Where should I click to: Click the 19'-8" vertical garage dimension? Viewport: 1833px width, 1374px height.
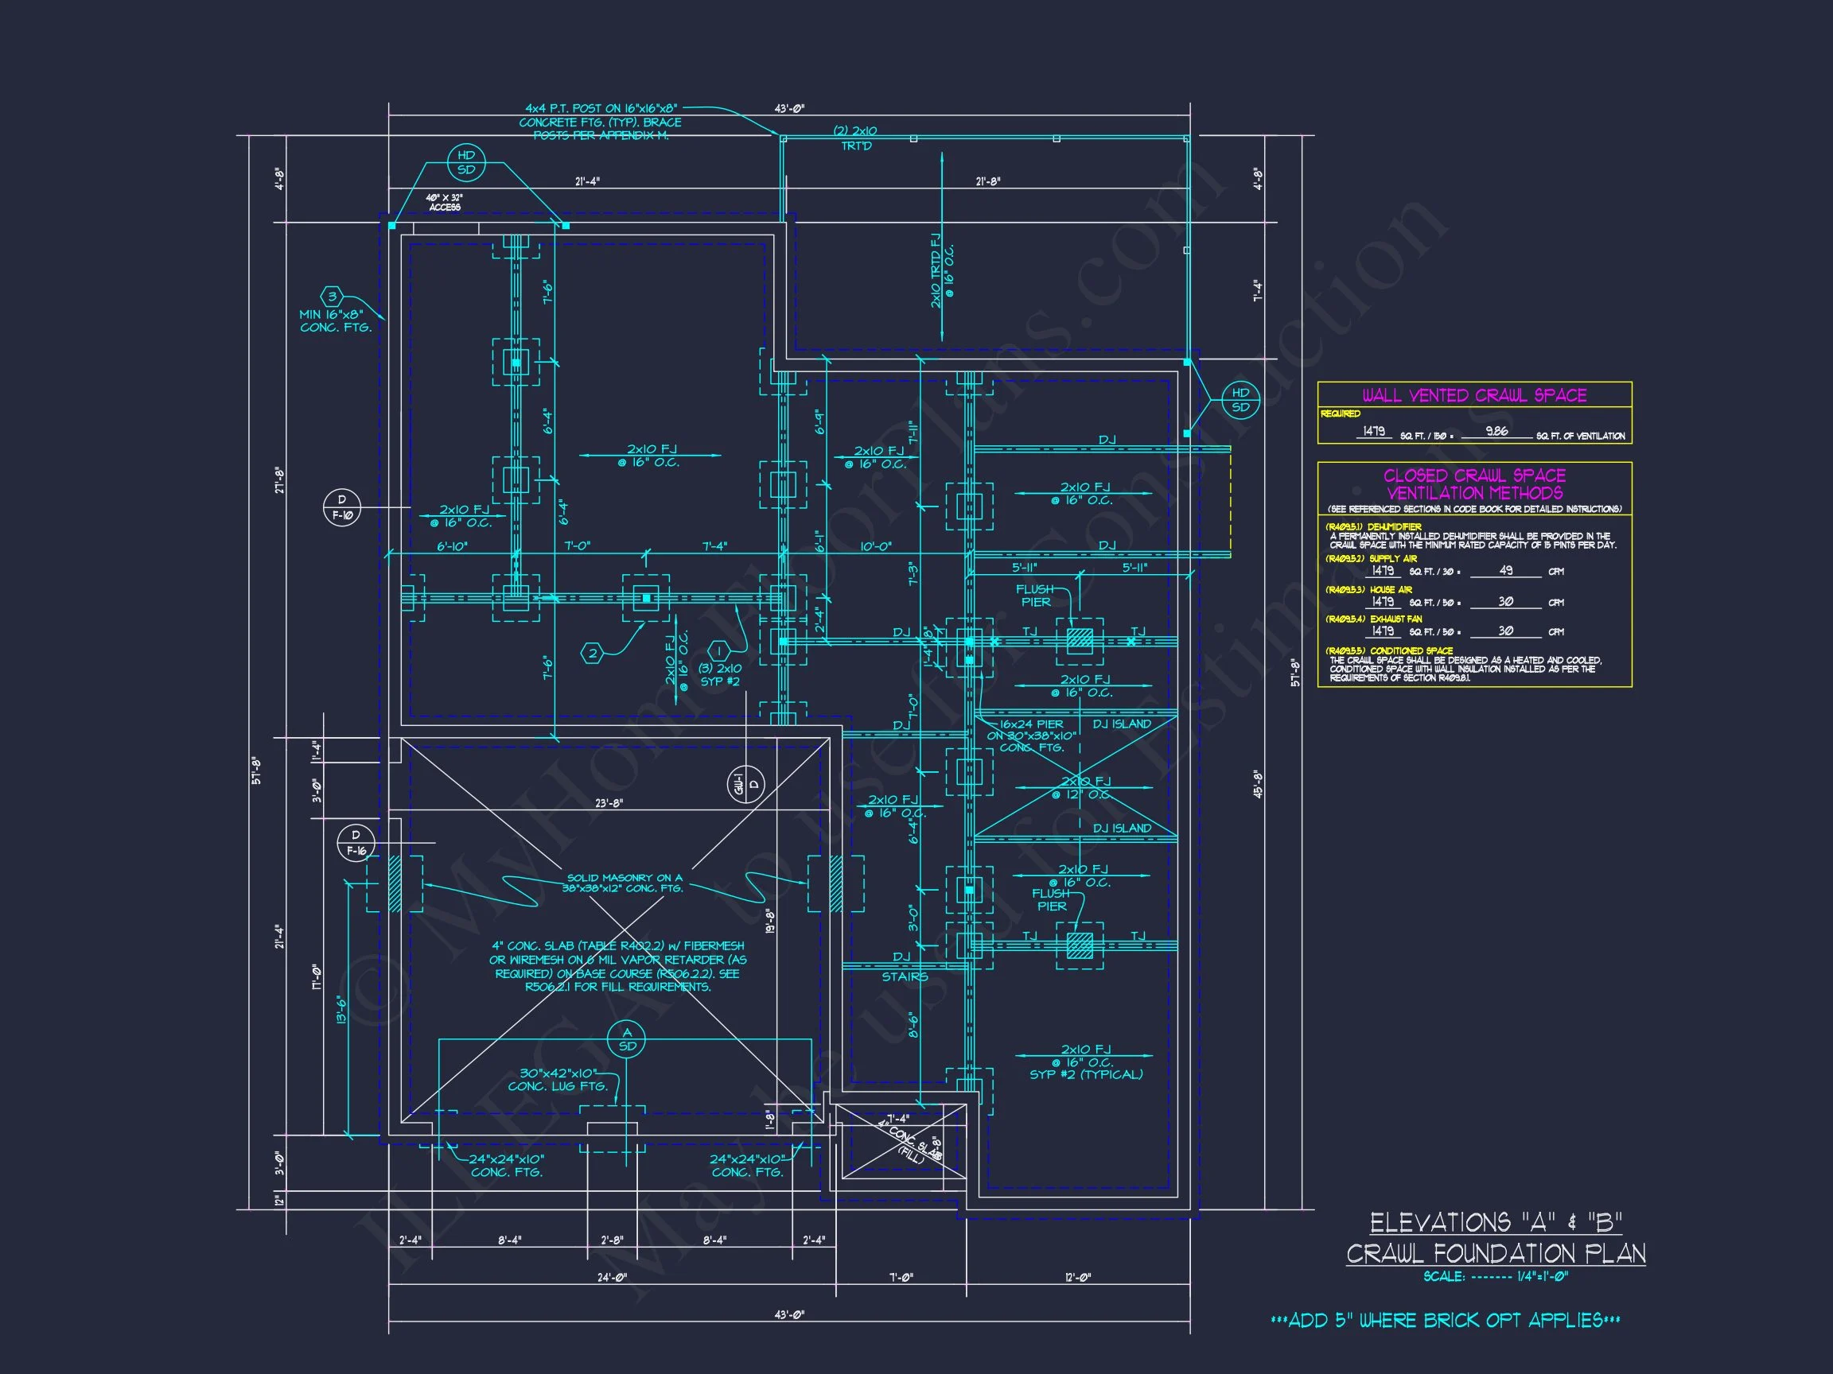(x=770, y=922)
